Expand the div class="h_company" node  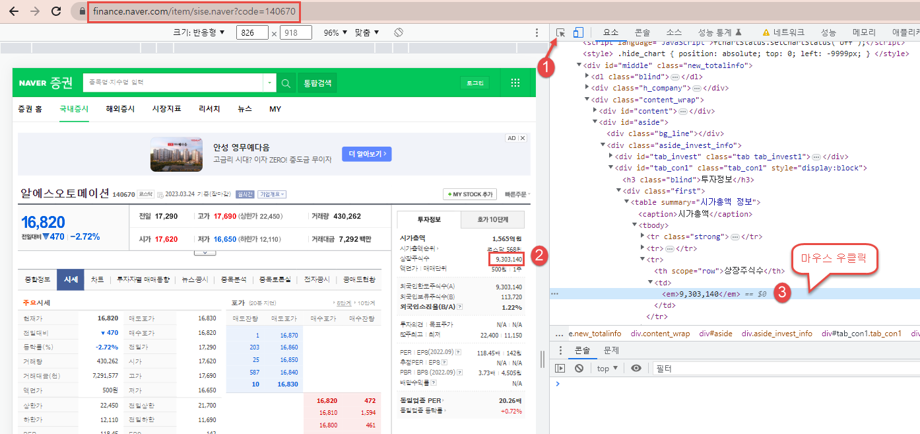[x=587, y=88]
